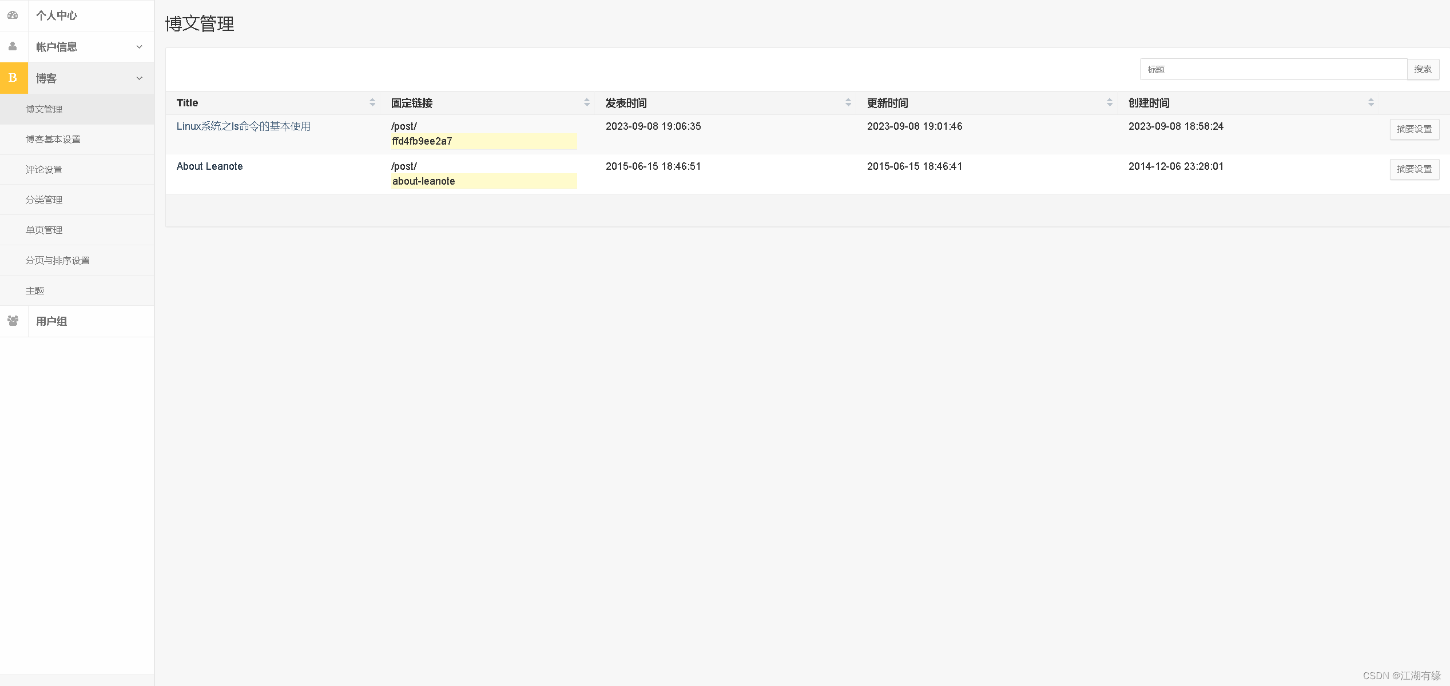Click the orange B blog icon
This screenshot has height=686, width=1450.
[x=14, y=78]
